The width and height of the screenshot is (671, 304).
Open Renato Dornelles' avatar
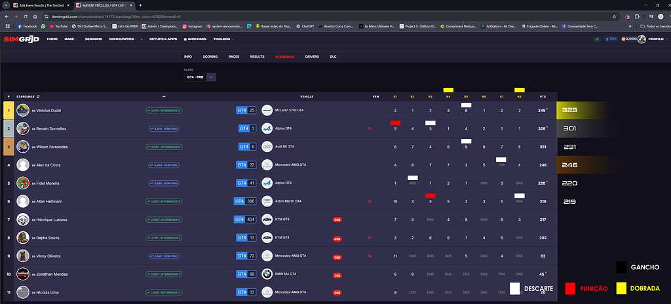[23, 128]
